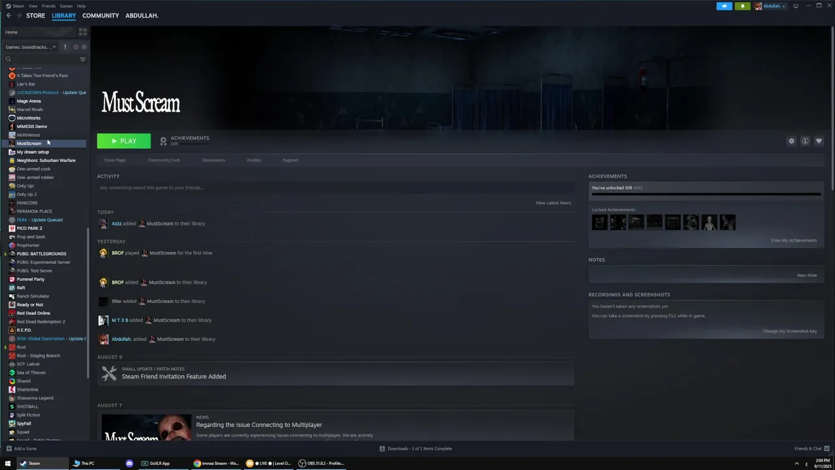Click the Add a Game plus icon
Viewport: 835px width, 470px height.
(x=8, y=448)
